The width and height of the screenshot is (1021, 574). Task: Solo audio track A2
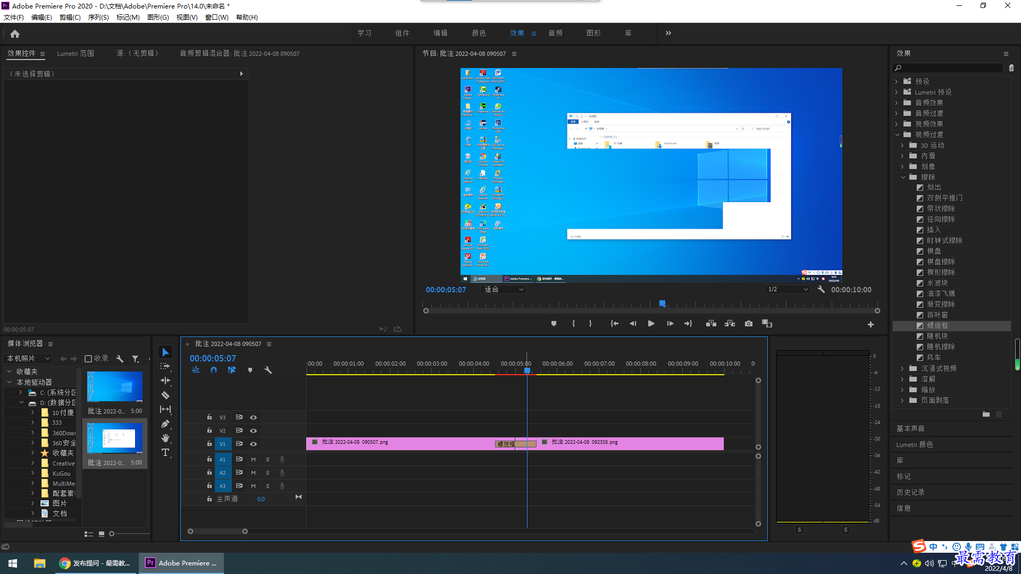point(267,472)
